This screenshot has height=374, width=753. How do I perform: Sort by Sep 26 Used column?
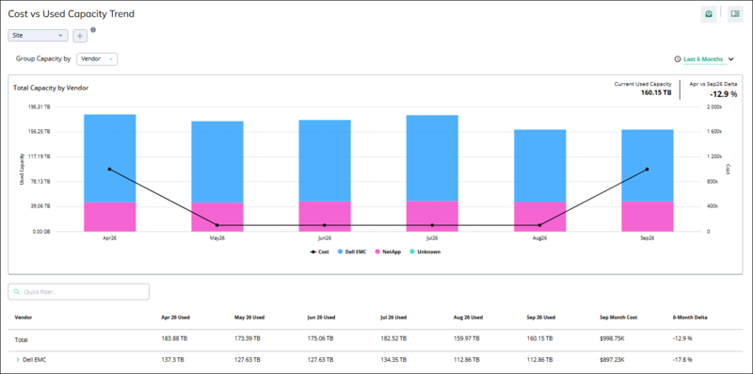540,317
